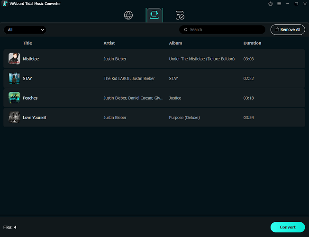
Task: Click the Mistletoe album thumbnail
Action: [x=14, y=59]
